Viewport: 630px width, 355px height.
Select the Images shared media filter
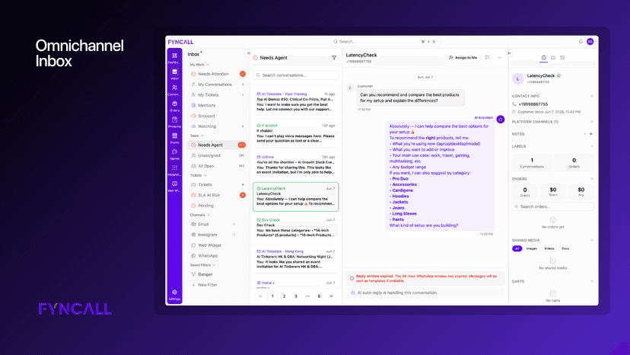click(532, 249)
